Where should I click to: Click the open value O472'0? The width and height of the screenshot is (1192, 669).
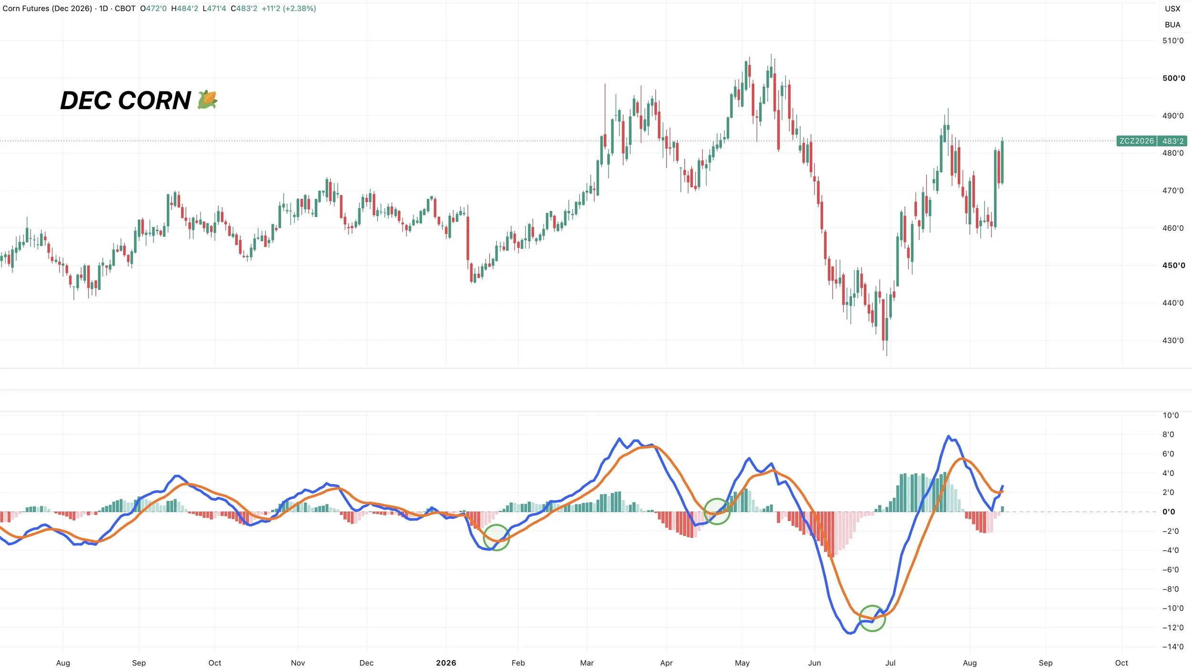(153, 9)
